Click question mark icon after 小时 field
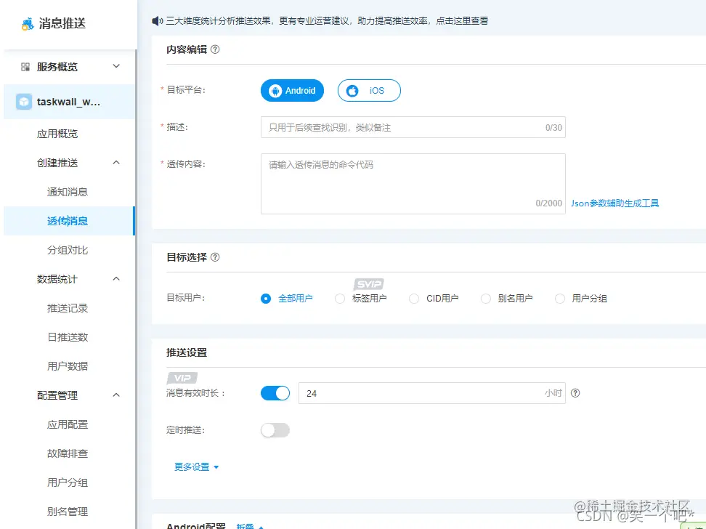 point(577,393)
